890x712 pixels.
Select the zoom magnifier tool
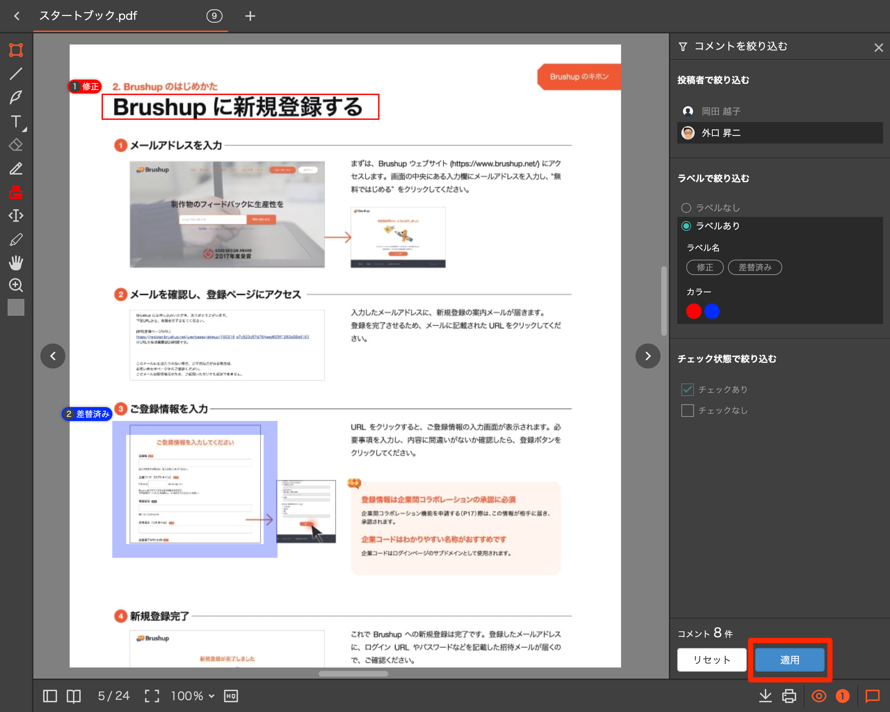click(16, 285)
